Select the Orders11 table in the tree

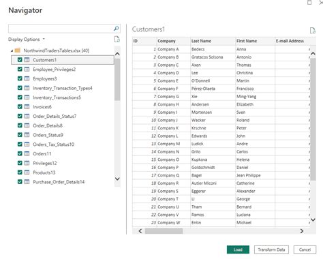pyautogui.click(x=63, y=153)
